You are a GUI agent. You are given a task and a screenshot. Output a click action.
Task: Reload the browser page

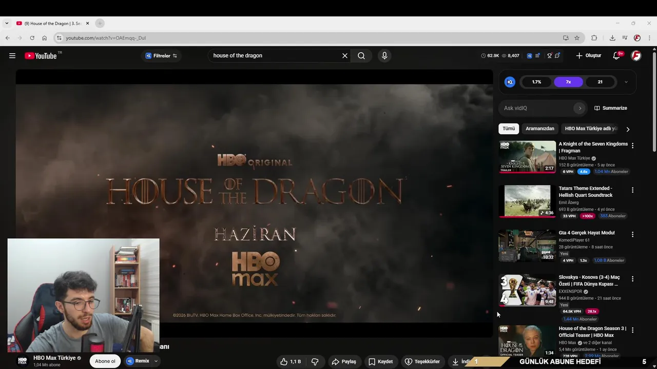[32, 38]
